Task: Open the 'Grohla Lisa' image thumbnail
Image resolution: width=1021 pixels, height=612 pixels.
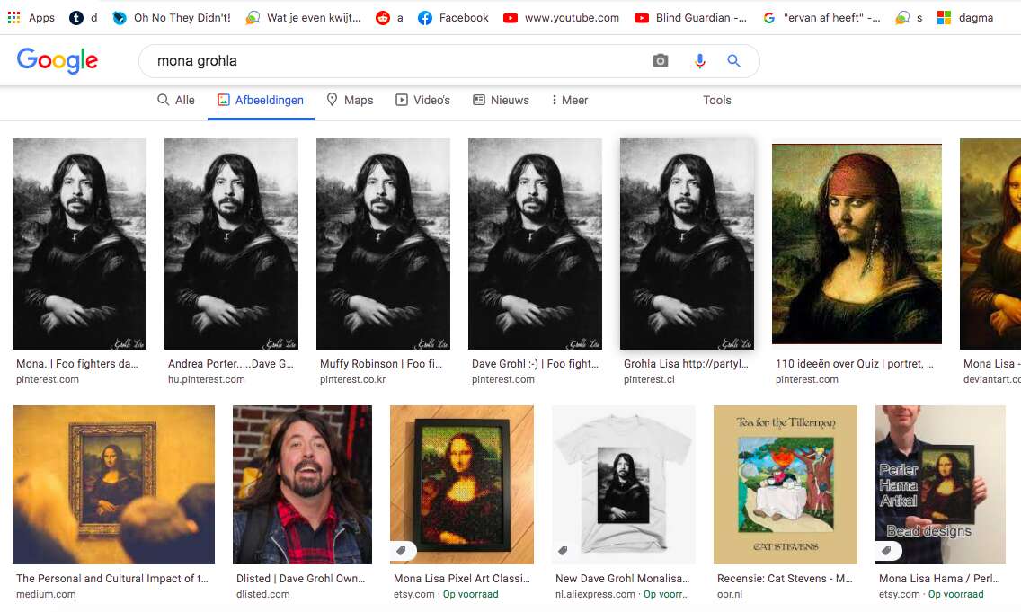Action: click(687, 244)
